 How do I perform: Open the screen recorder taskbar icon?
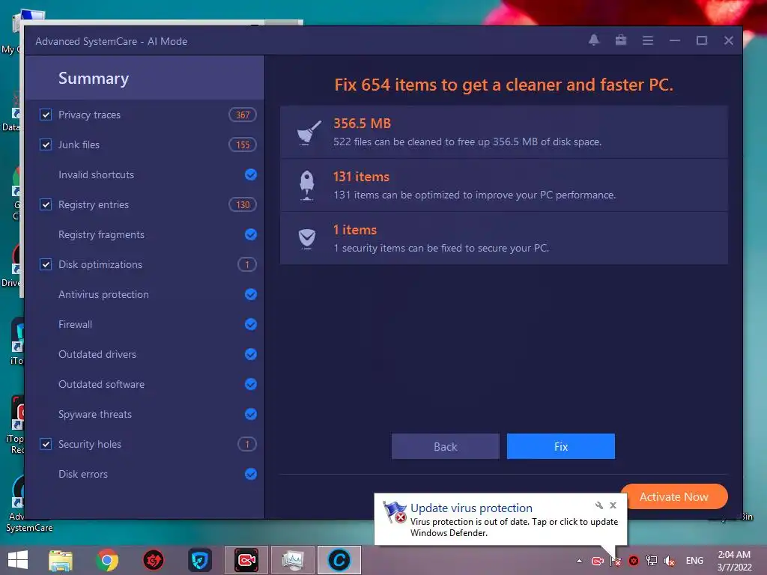[246, 560]
